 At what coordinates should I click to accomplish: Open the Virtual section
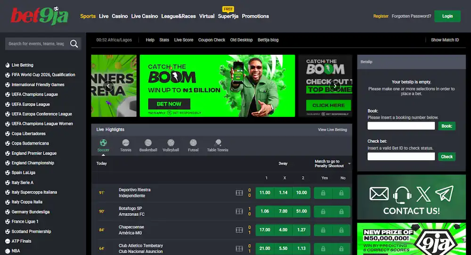click(207, 16)
